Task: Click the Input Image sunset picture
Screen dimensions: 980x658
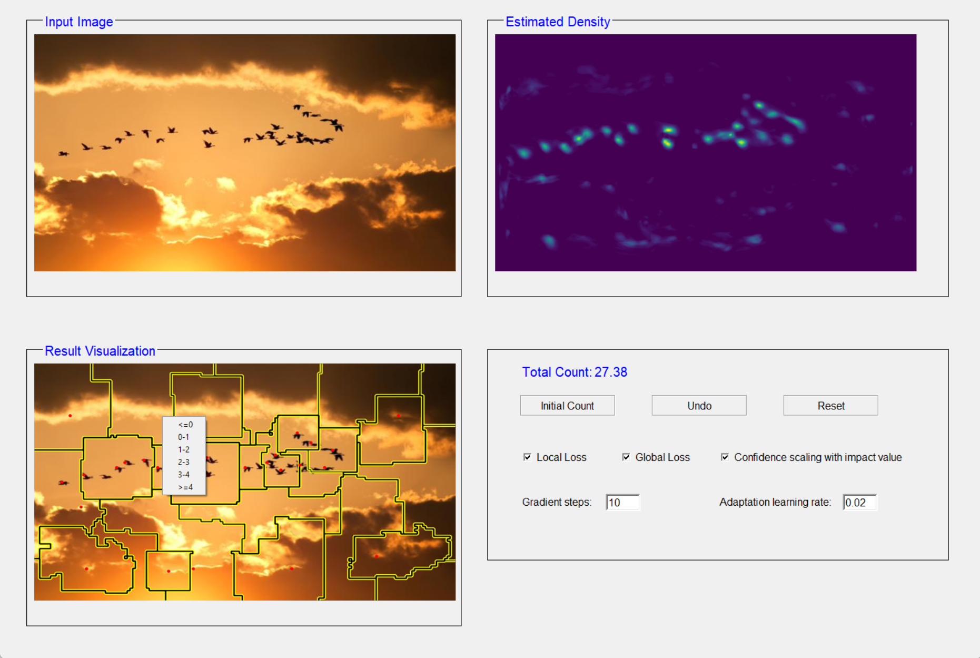Action: (x=245, y=153)
